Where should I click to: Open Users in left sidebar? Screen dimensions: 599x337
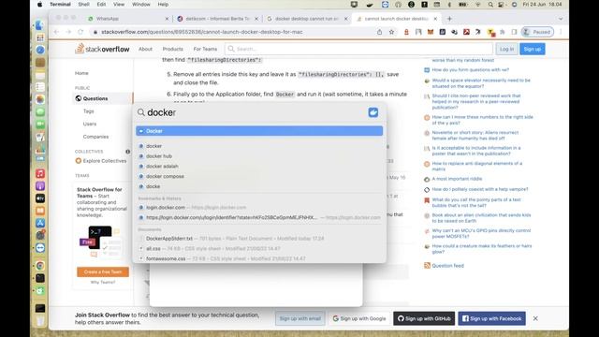[90, 124]
